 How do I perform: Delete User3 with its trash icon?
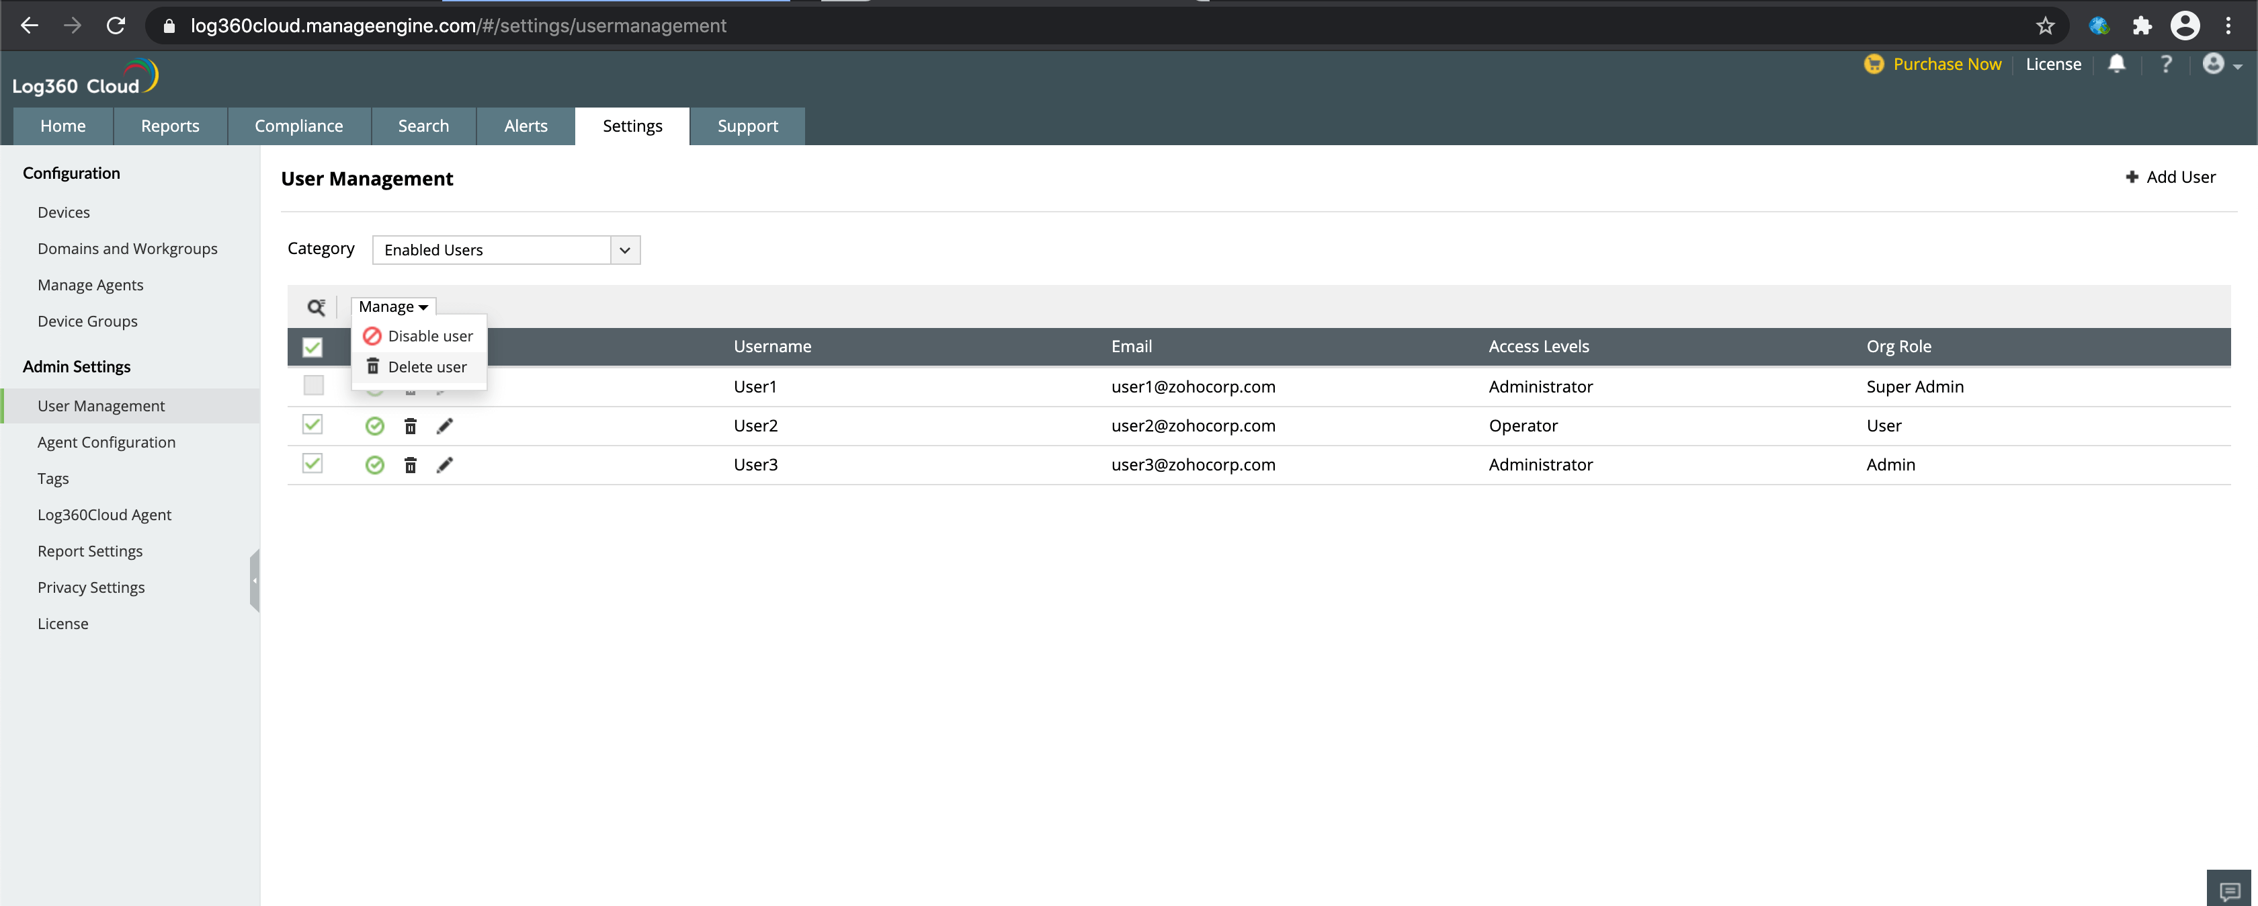pyautogui.click(x=410, y=465)
